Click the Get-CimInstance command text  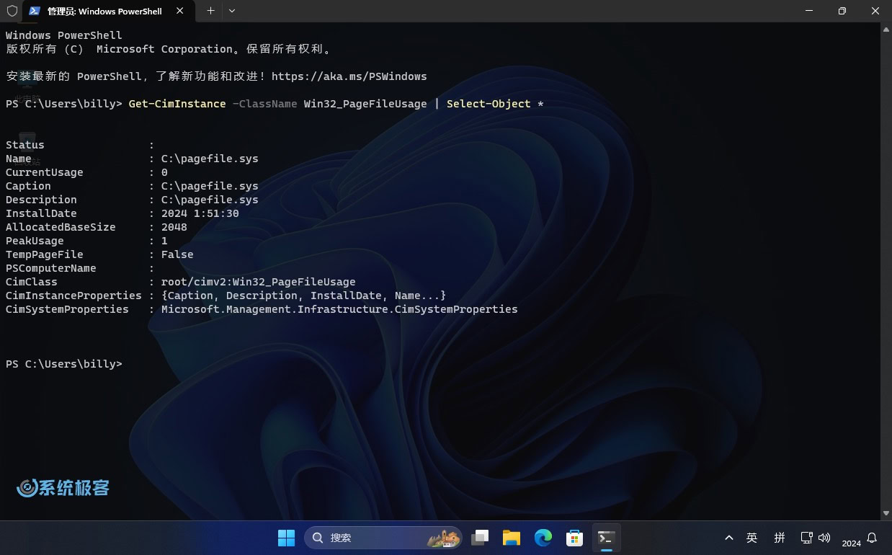pos(177,104)
